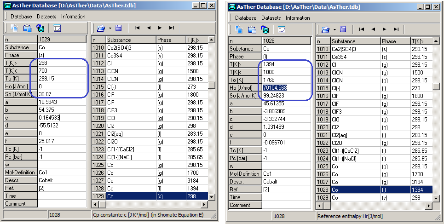Viewport: 444px width, 224px height.
Task: Open Database menu in left window
Action: [21, 17]
